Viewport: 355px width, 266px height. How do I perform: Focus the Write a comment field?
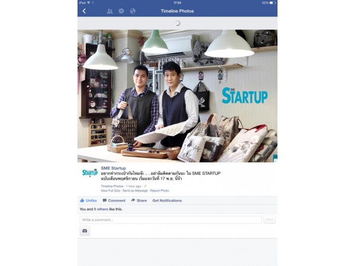coord(171,220)
